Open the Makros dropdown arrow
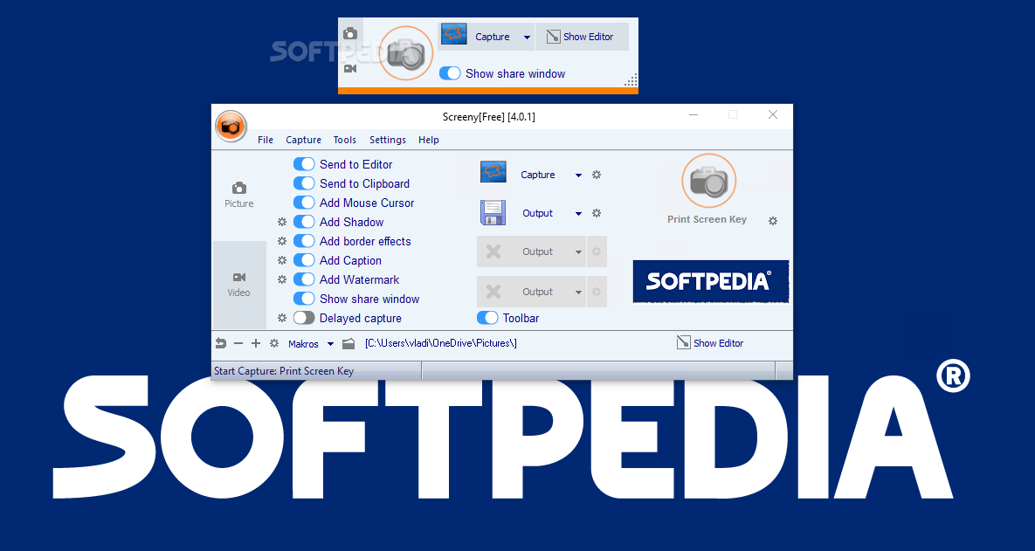Image resolution: width=1035 pixels, height=551 pixels. point(331,344)
